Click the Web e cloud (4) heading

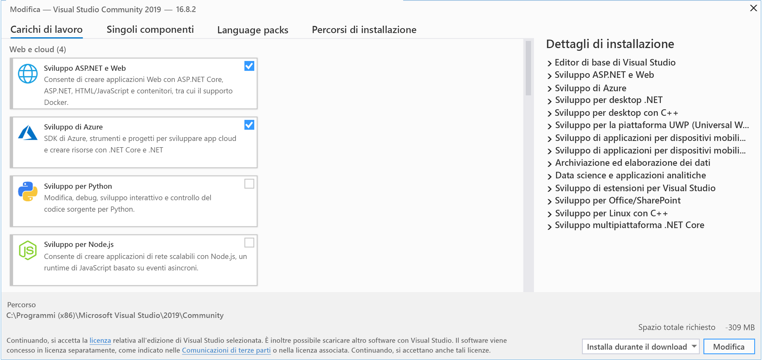(x=37, y=49)
